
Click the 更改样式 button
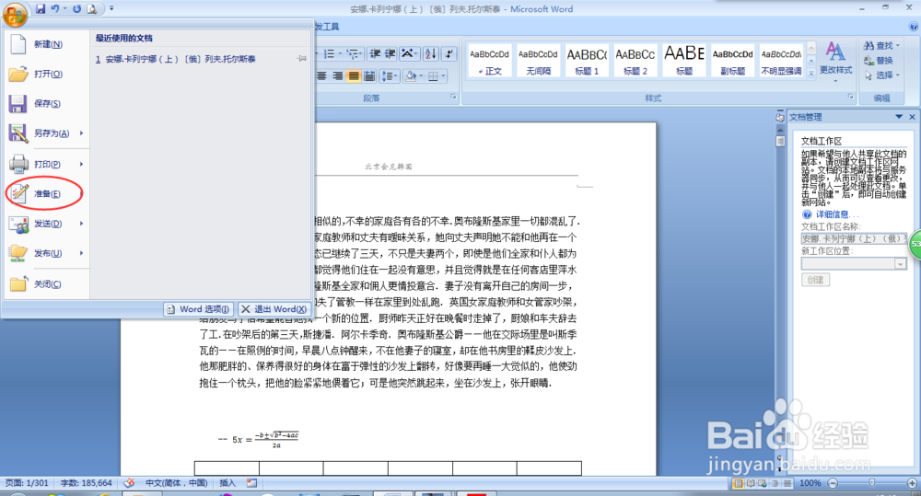836,61
